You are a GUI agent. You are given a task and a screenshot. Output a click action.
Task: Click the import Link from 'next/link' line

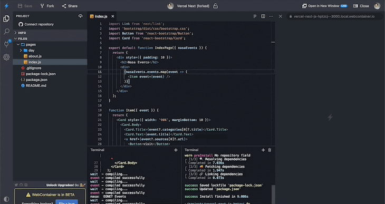pyautogui.click(x=137, y=24)
